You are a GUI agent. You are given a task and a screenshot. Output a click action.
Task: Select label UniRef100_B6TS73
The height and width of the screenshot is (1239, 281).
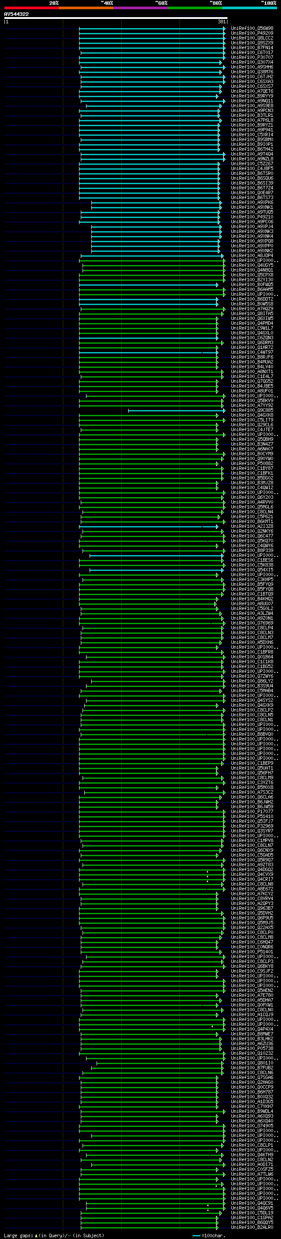coord(252,198)
